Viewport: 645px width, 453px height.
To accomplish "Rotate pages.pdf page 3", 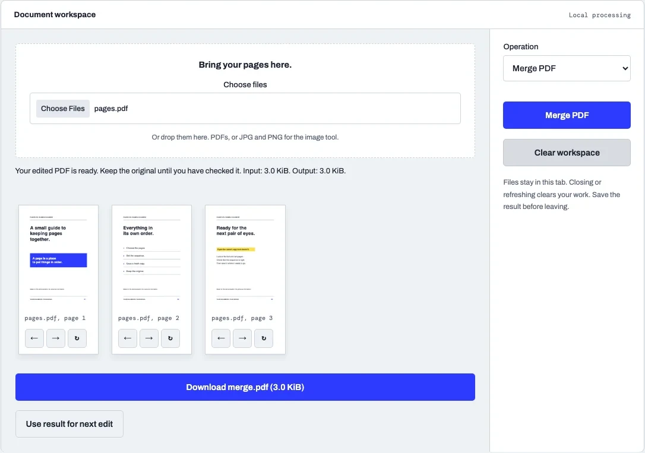I will click(x=264, y=338).
